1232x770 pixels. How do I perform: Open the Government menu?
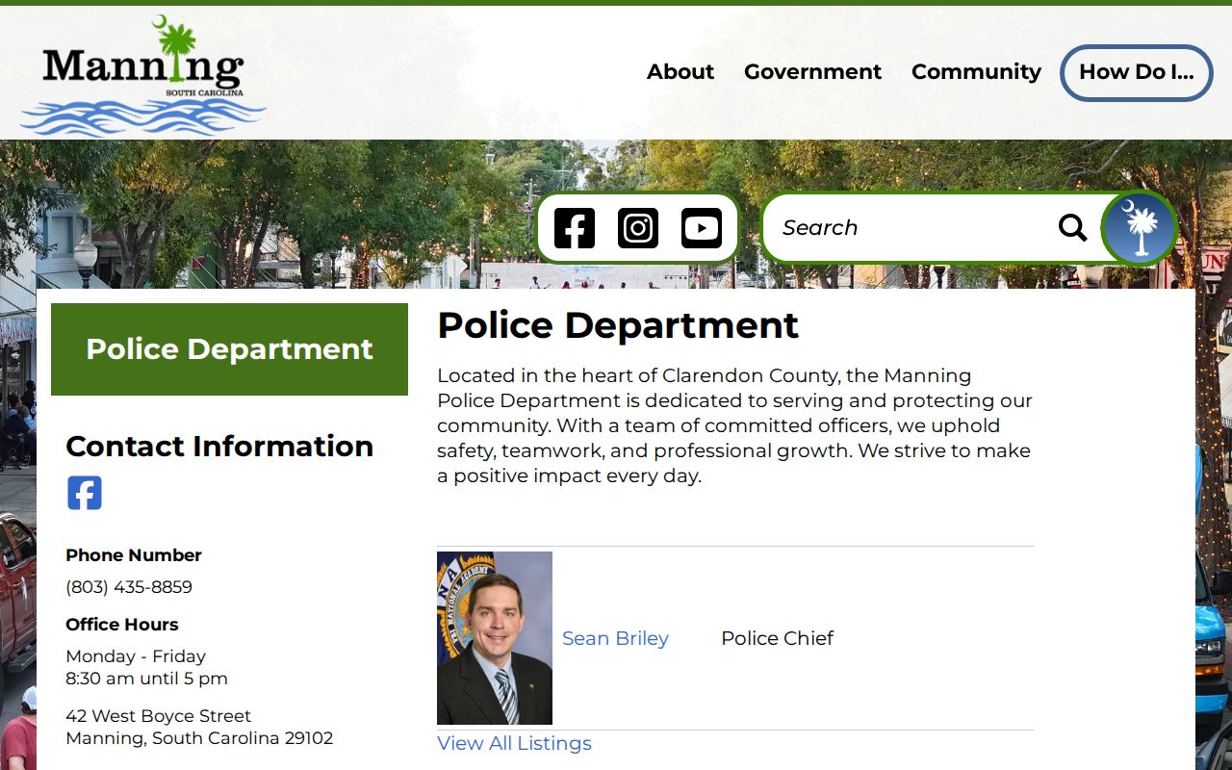point(812,72)
